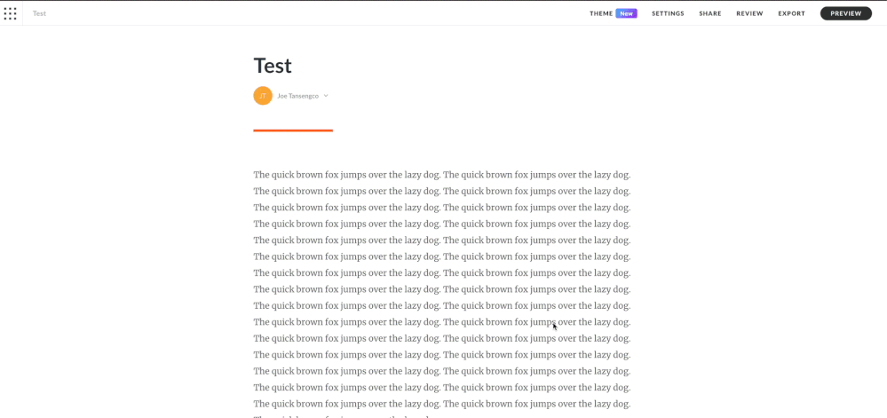887x418 pixels.
Task: Click the JT author avatar
Action: (x=263, y=96)
